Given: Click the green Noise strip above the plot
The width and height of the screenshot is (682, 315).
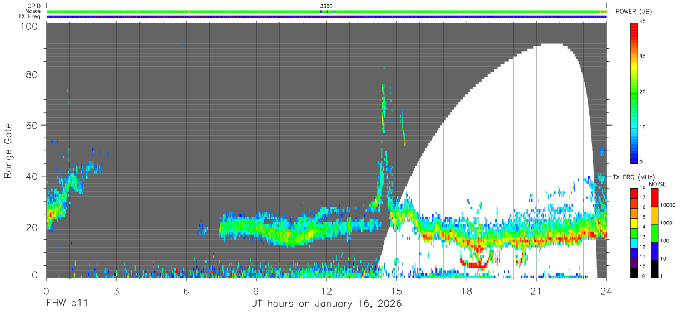Looking at the screenshot, I should [x=327, y=11].
